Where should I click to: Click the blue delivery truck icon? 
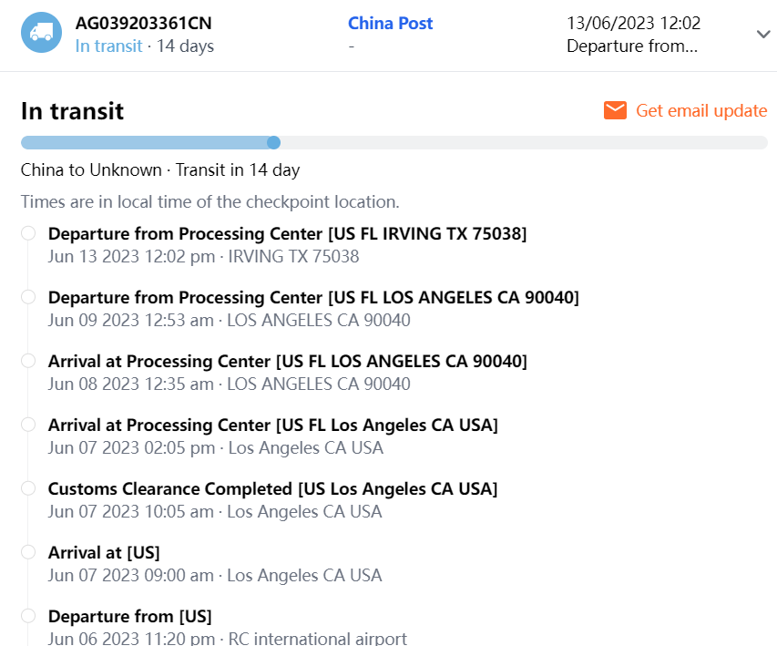(41, 34)
